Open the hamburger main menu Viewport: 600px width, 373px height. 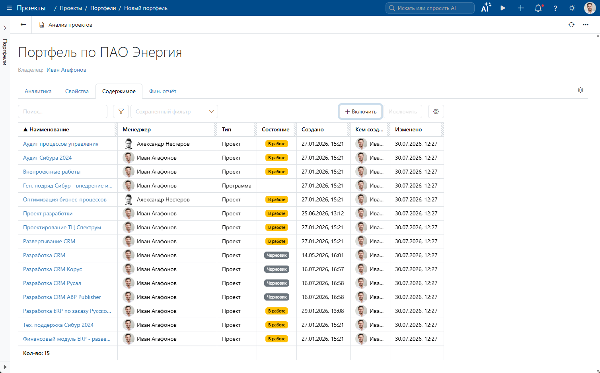click(x=10, y=8)
